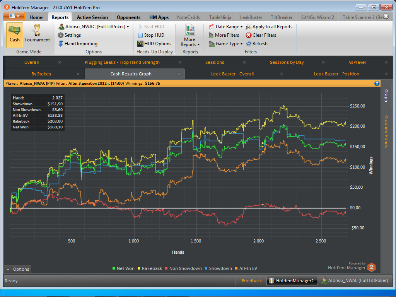Toggle the Rakeback legend series
Viewport: 396px width, 297px height.
[x=150, y=268]
